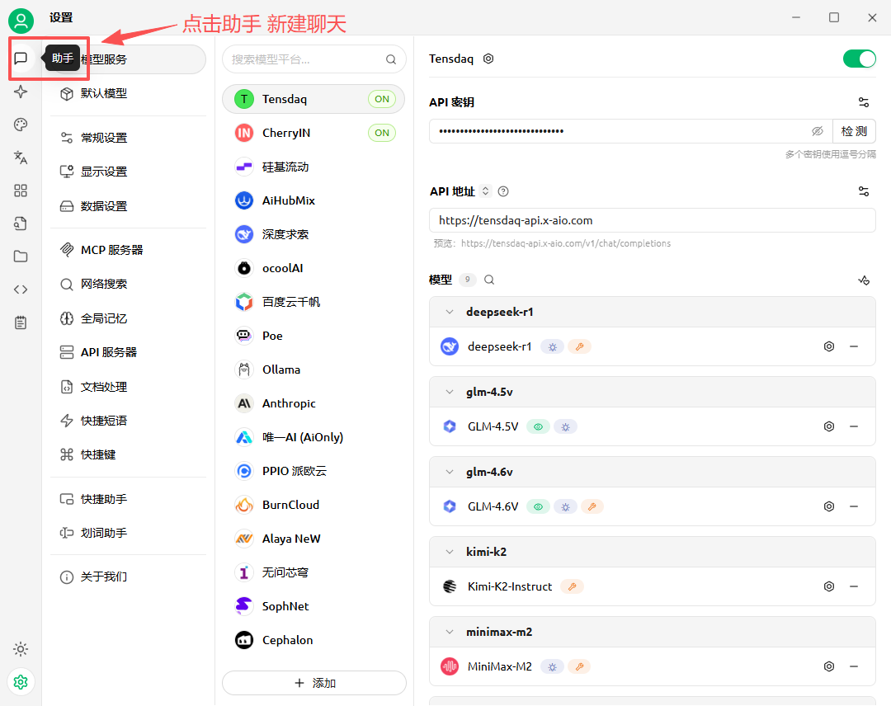
Task: Collapse the kimi-k2 model group
Action: tap(450, 552)
